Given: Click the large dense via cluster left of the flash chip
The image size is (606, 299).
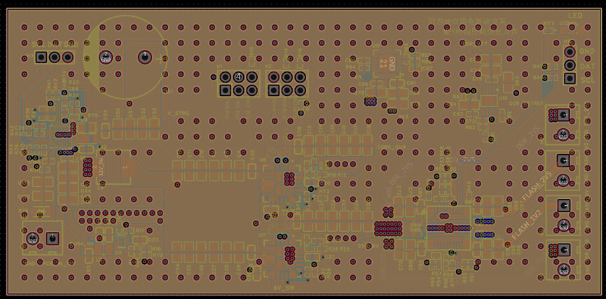Looking at the screenshot, I should pyautogui.click(x=388, y=227).
